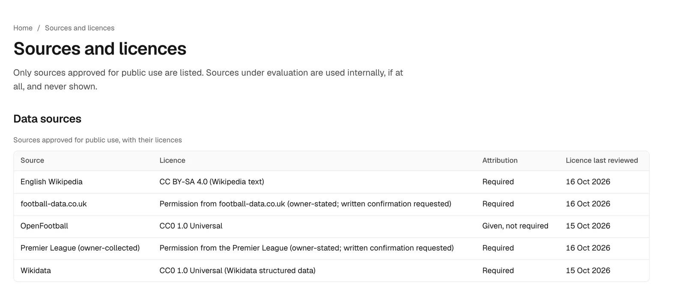Click the table caption "Sources approved for public use"
The image size is (685, 298).
click(98, 140)
